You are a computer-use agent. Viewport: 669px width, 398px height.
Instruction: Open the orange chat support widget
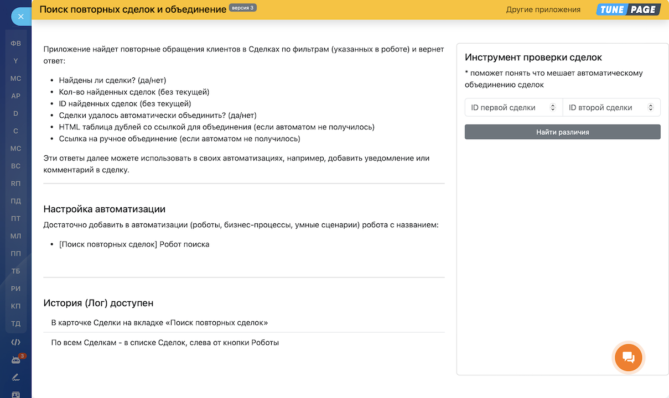click(628, 358)
